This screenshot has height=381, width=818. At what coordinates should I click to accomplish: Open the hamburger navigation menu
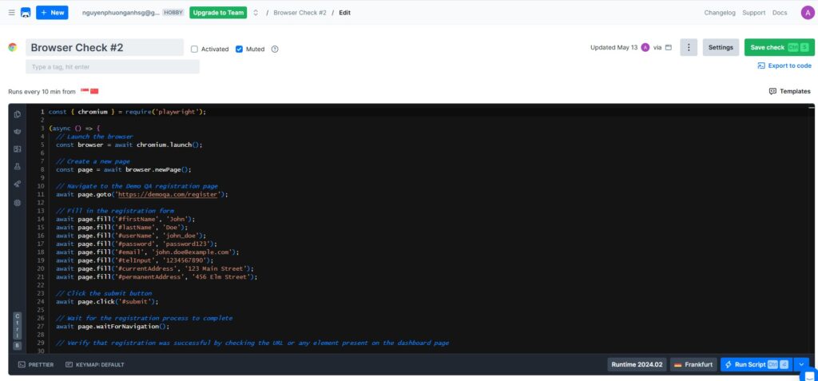click(11, 13)
